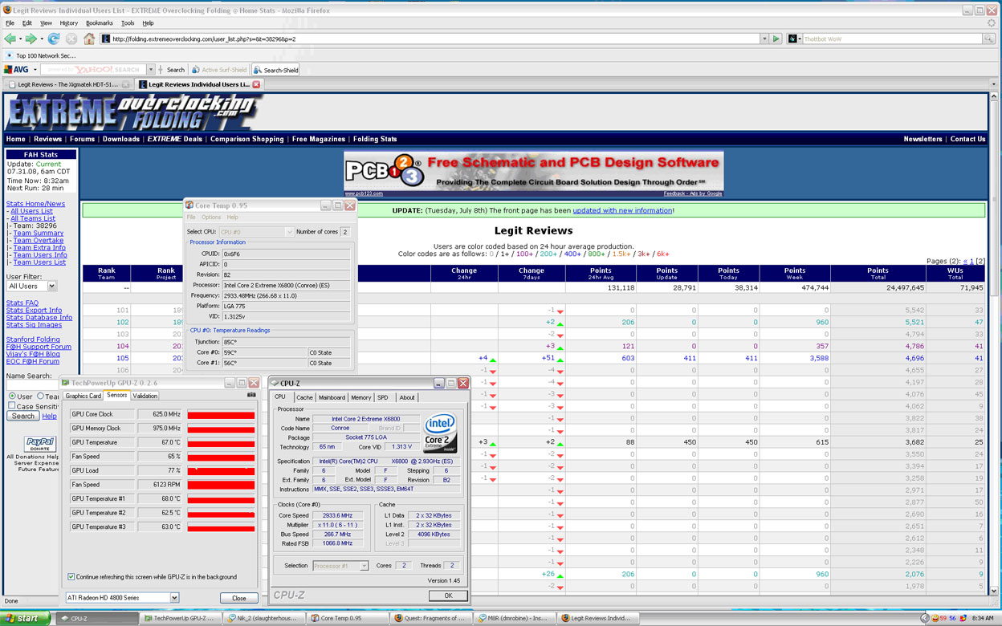Image resolution: width=1002 pixels, height=626 pixels.
Task: Reload the page with the blue refresh icon
Action: [x=54, y=39]
